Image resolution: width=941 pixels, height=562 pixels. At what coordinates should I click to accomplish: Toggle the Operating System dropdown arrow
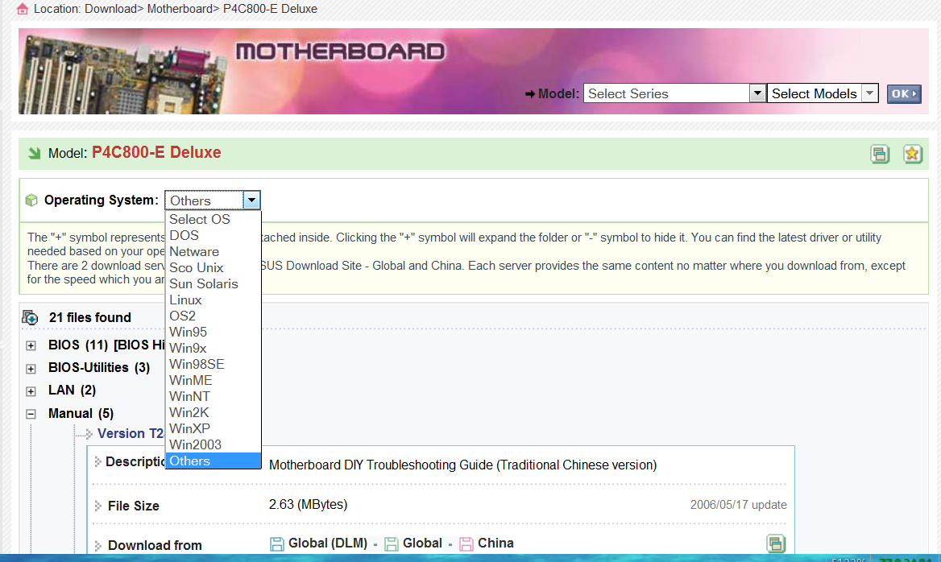click(x=251, y=200)
